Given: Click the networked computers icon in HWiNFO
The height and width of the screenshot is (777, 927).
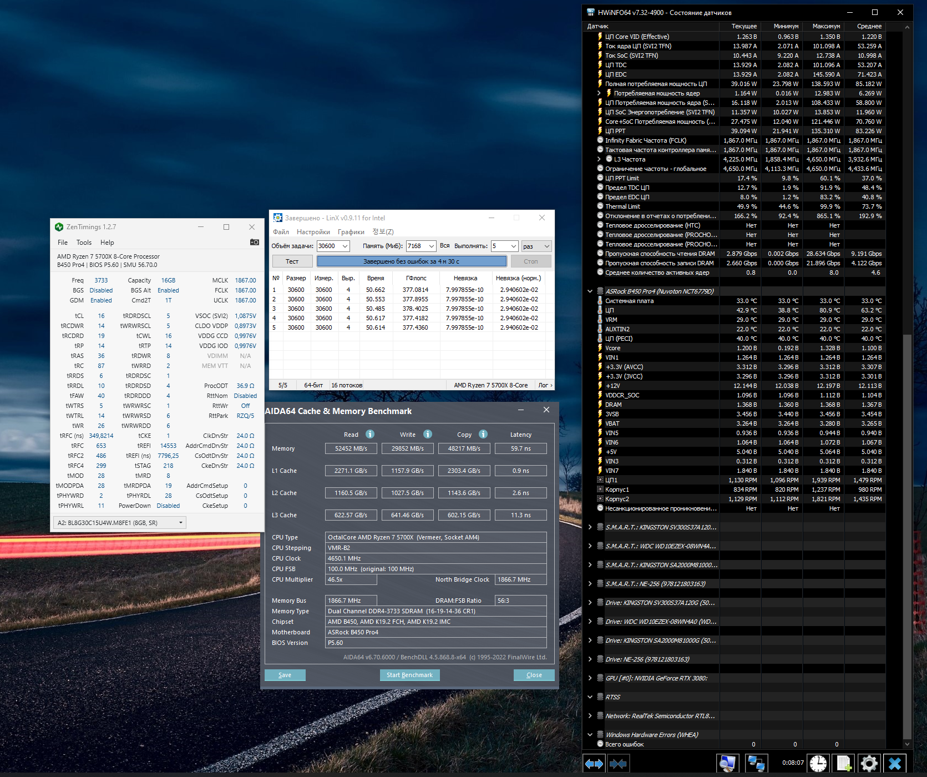Looking at the screenshot, I should point(756,764).
